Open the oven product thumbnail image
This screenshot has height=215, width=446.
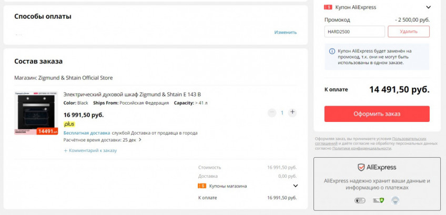tap(36, 113)
